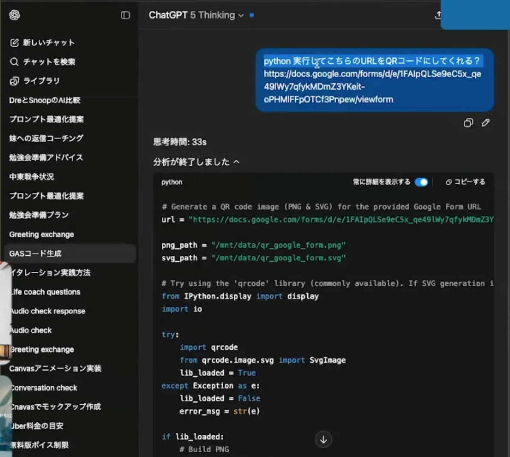Collapse the sidebar with panel icon
Image resolution: width=510 pixels, height=457 pixels.
(125, 15)
